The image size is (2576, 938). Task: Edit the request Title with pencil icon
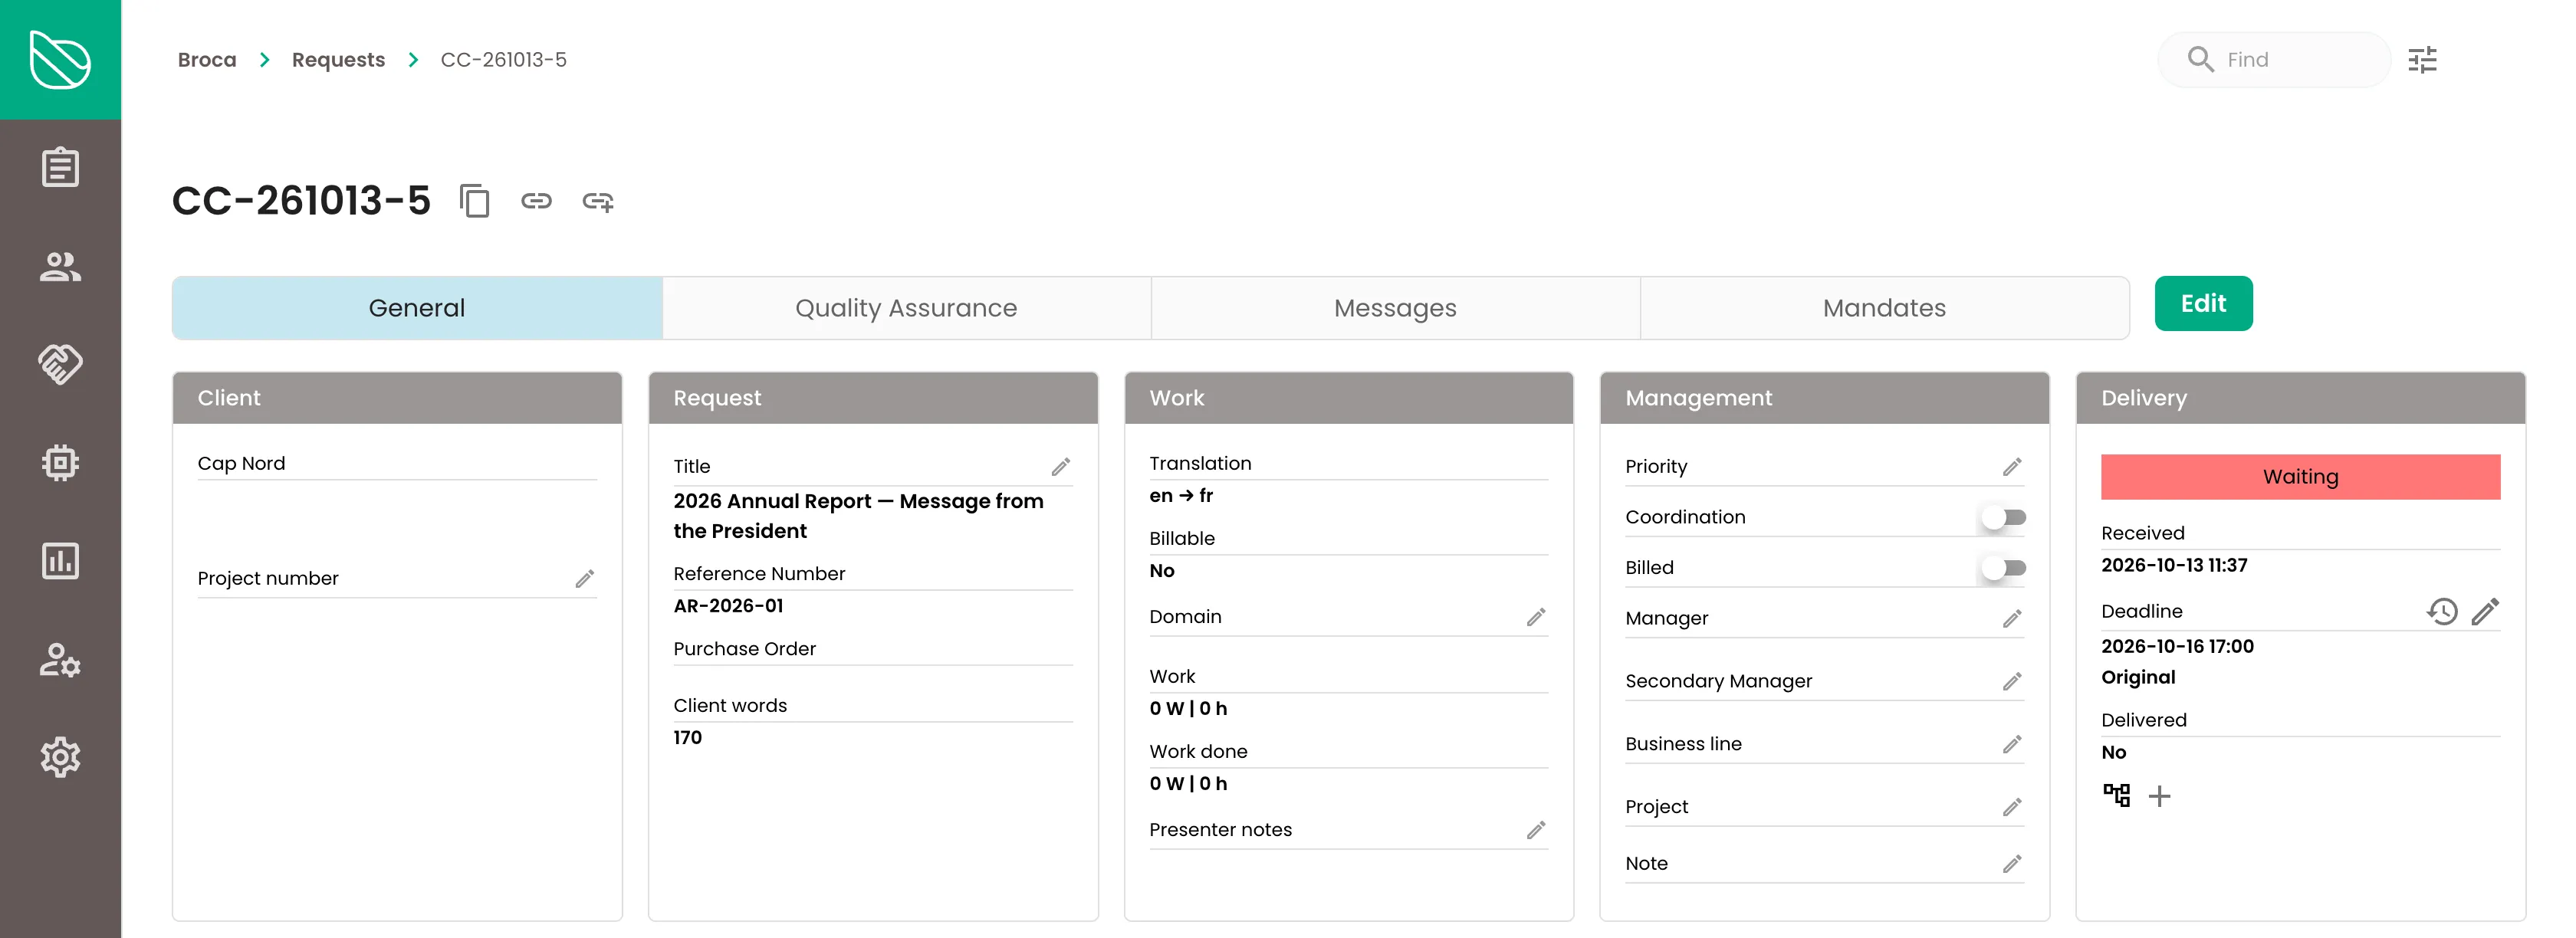(x=1060, y=467)
